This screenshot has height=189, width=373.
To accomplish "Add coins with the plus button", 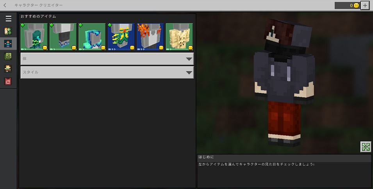I will click(x=365, y=5).
